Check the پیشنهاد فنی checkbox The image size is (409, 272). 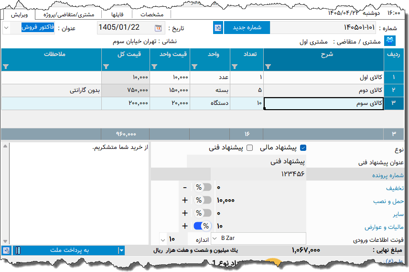pyautogui.click(x=249, y=148)
